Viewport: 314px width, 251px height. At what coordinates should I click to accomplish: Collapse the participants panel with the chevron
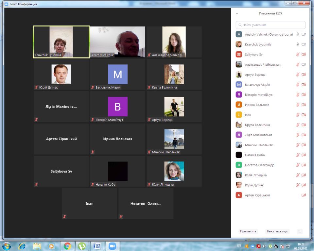point(237,14)
